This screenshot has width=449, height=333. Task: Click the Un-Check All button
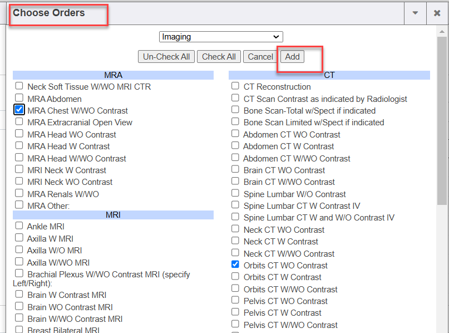tap(166, 57)
